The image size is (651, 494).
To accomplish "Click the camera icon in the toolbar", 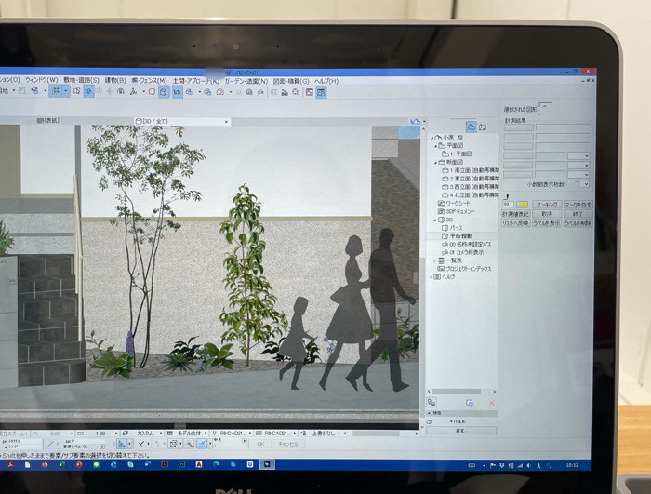I will click(x=220, y=92).
